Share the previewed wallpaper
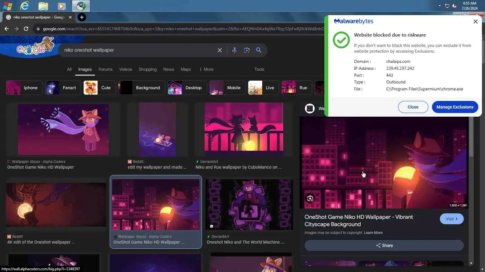 tap(384, 245)
